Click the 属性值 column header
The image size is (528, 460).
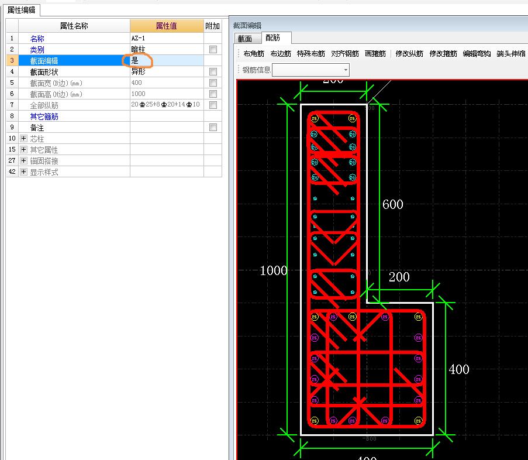167,26
